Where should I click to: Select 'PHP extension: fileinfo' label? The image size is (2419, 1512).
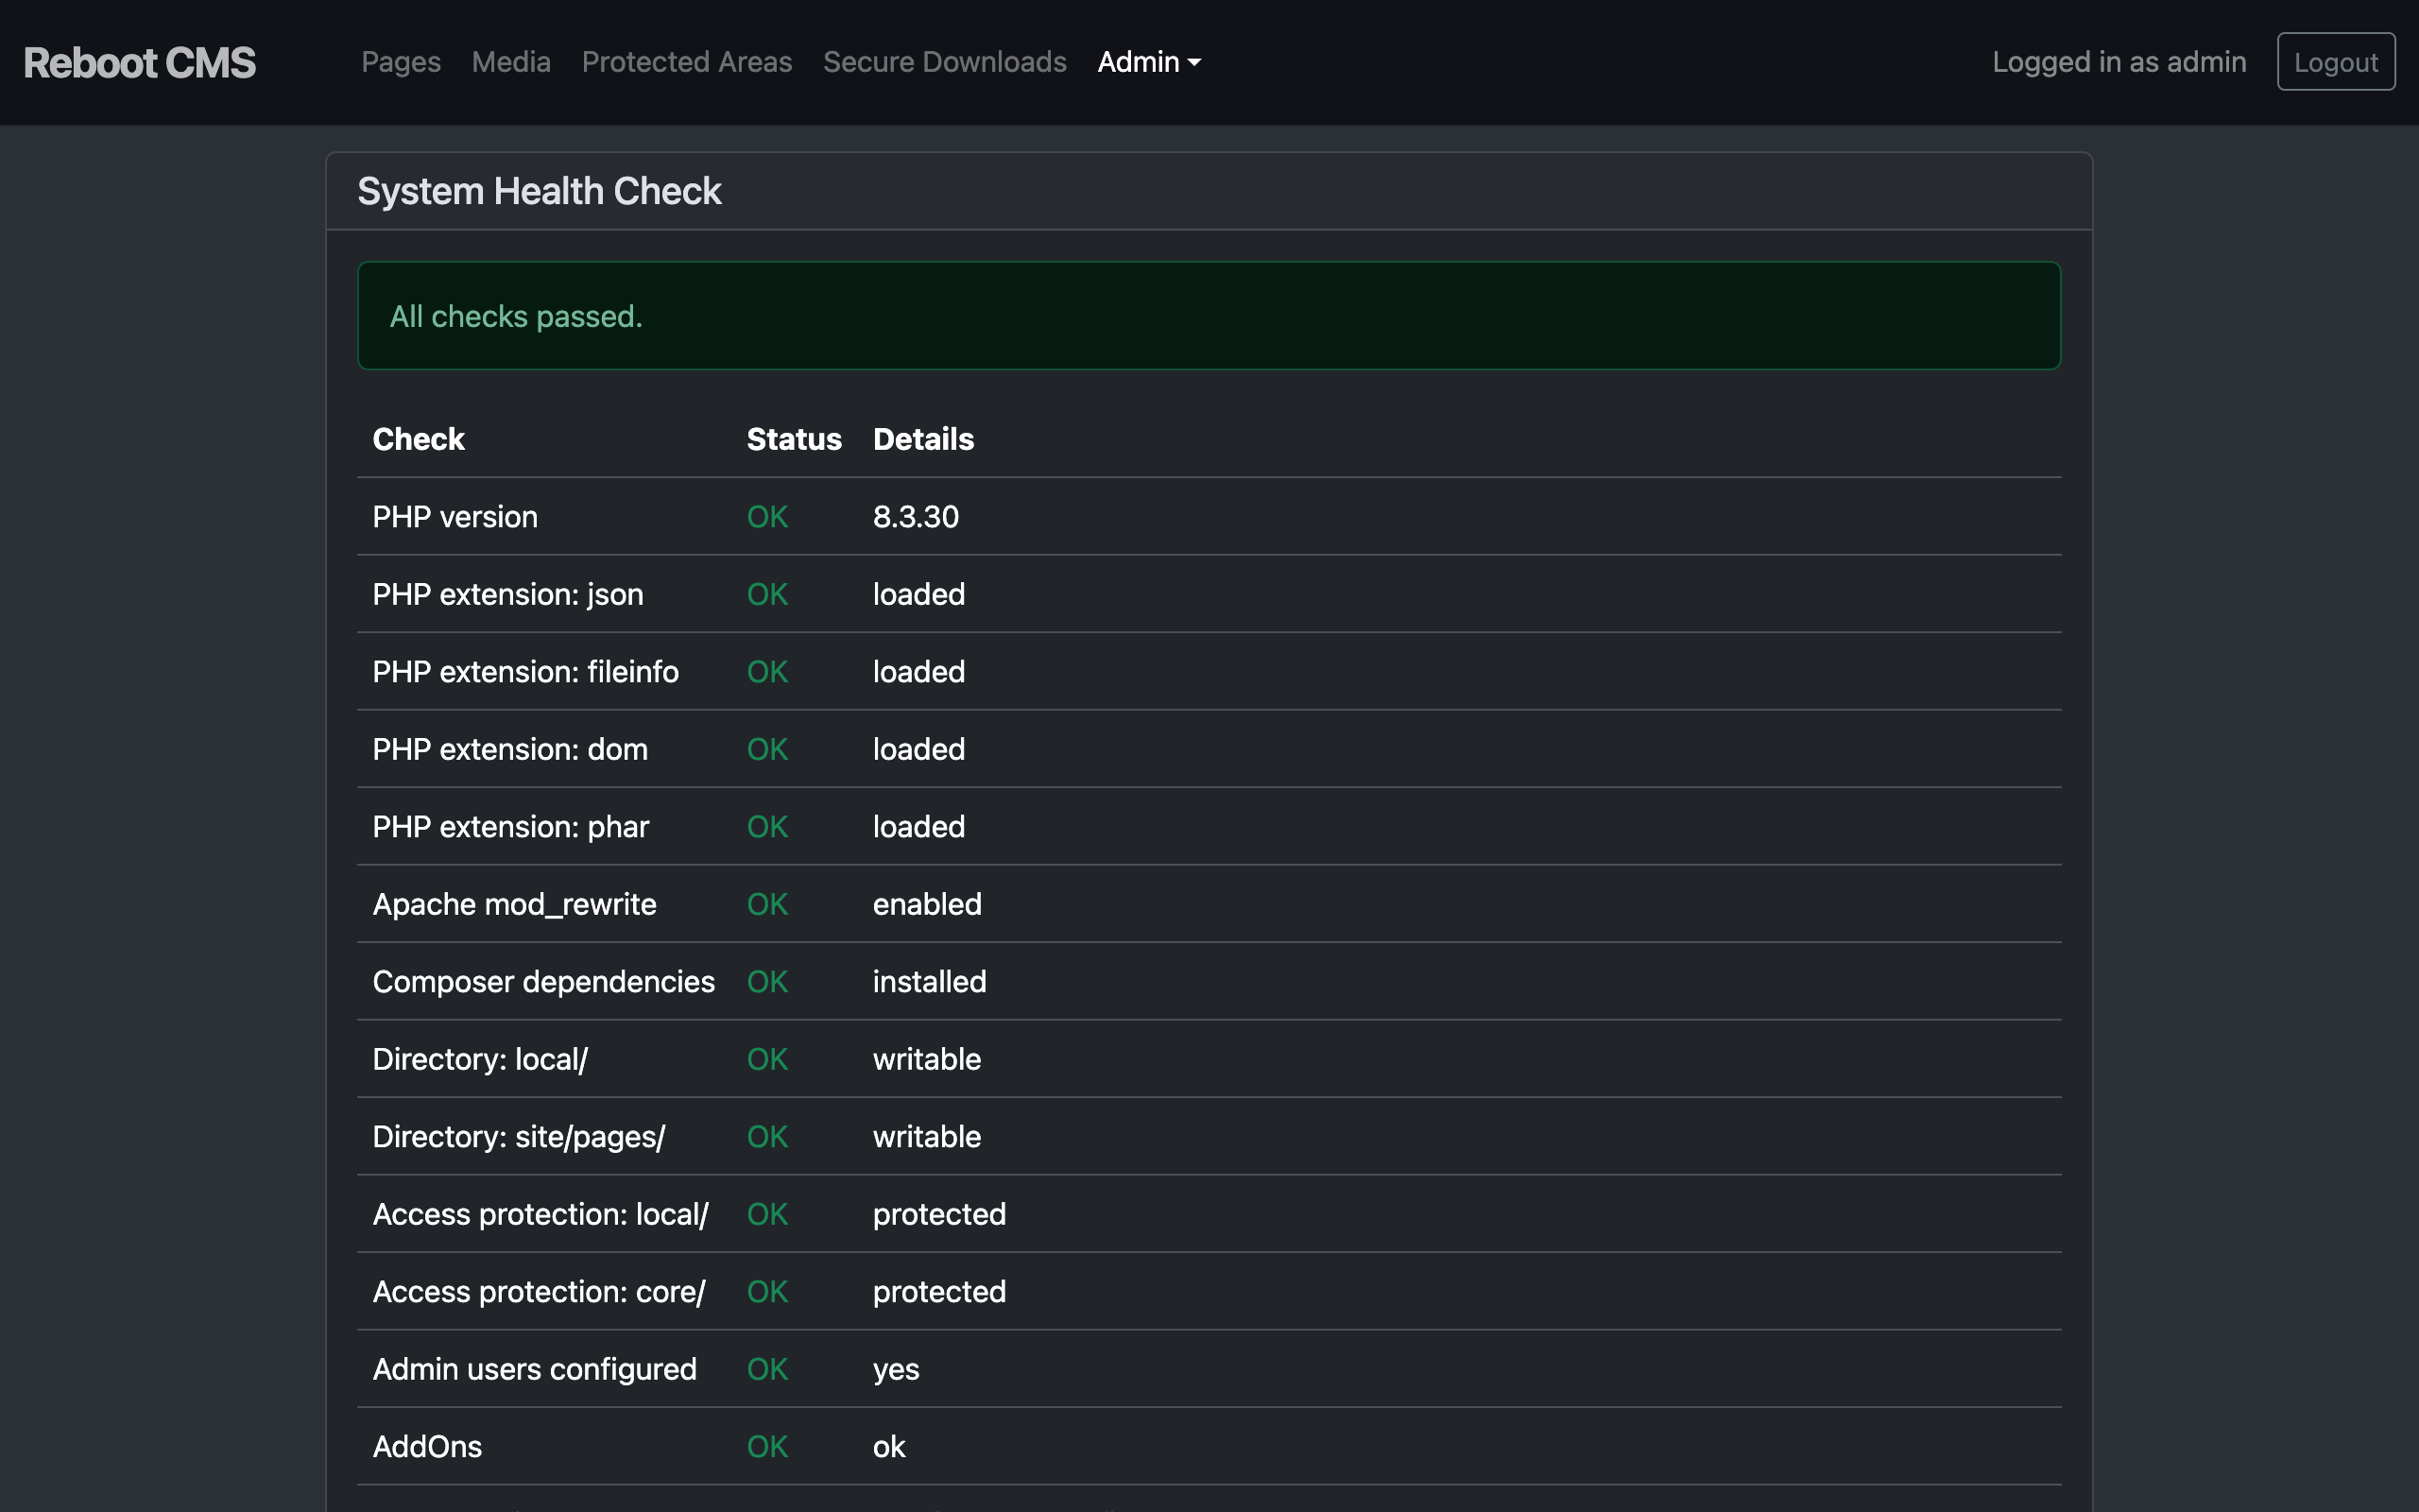click(525, 672)
